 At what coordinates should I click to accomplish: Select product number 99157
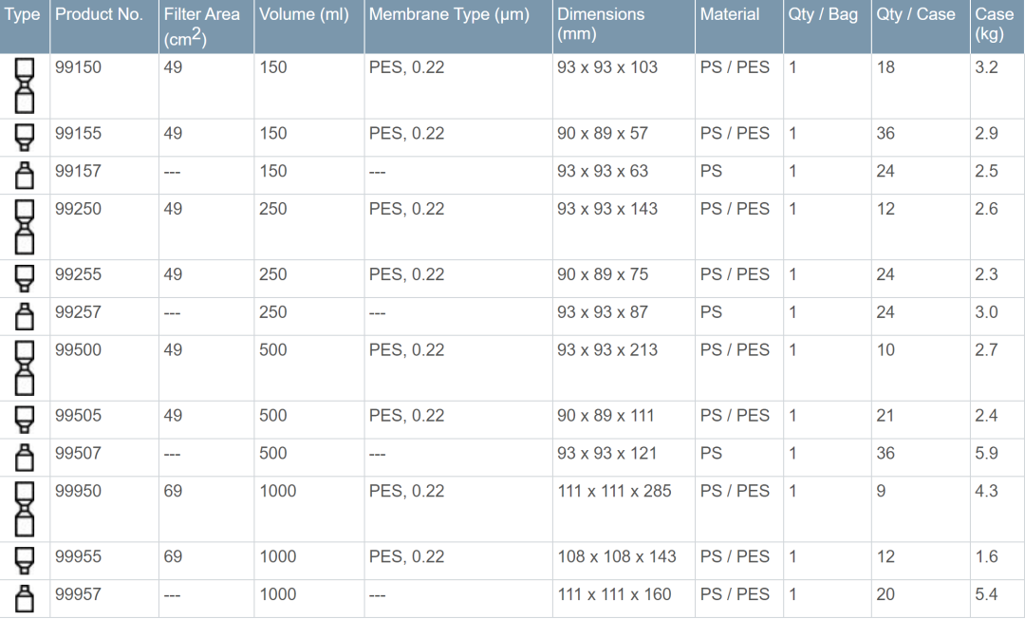click(78, 171)
